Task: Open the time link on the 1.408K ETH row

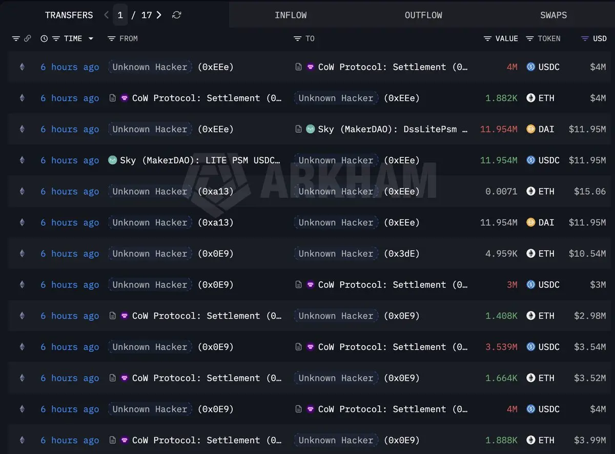Action: coord(70,316)
